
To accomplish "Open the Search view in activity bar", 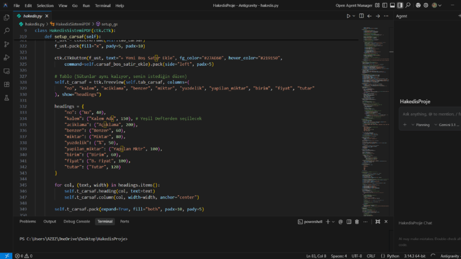I will point(6,31).
